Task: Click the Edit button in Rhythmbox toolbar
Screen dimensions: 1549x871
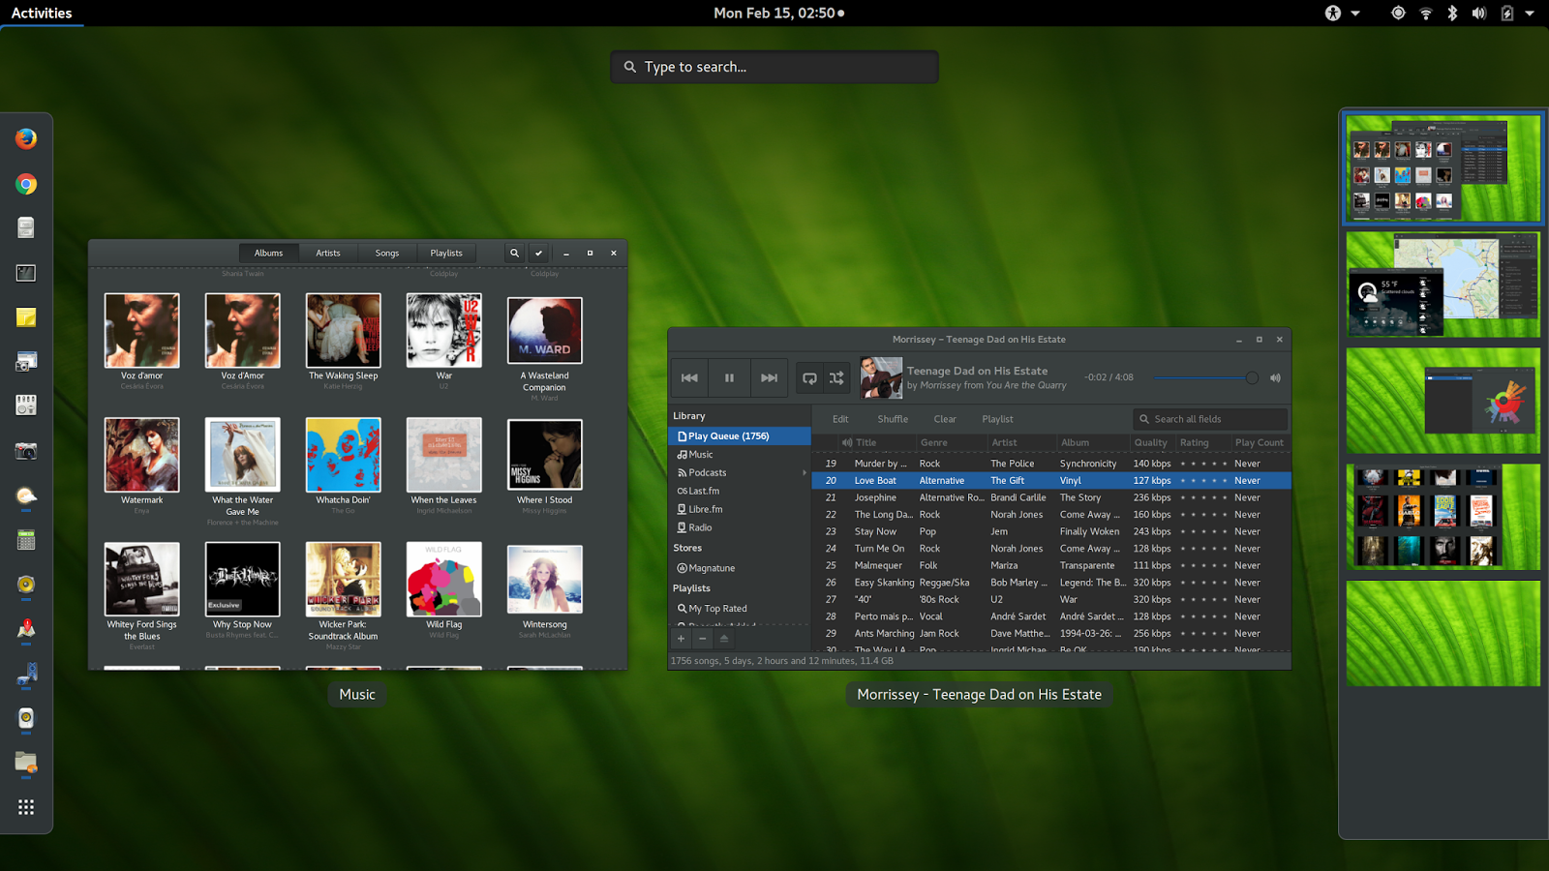Action: [x=840, y=419]
